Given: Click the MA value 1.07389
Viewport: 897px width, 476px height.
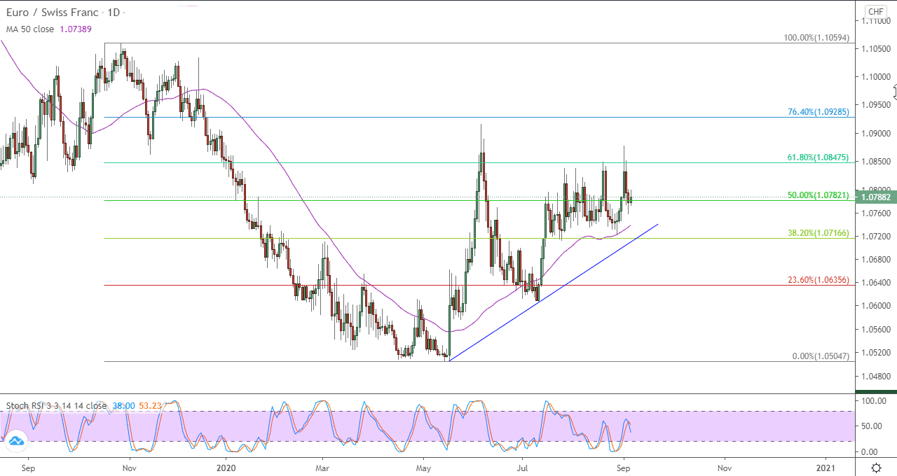Looking at the screenshot, I should pyautogui.click(x=76, y=29).
